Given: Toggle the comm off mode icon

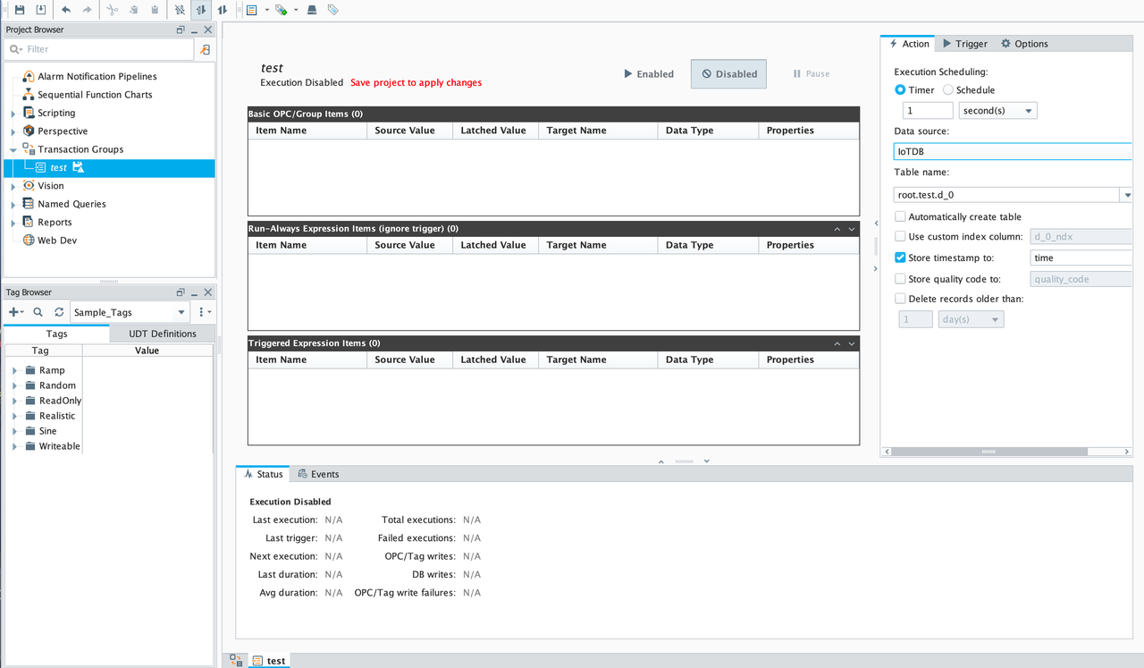Looking at the screenshot, I should coord(180,10).
